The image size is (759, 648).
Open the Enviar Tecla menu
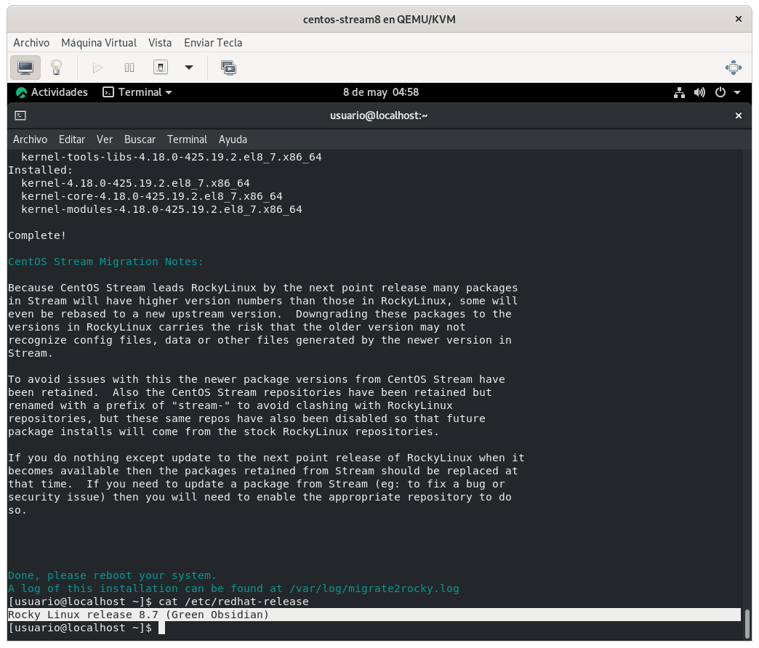coord(213,43)
